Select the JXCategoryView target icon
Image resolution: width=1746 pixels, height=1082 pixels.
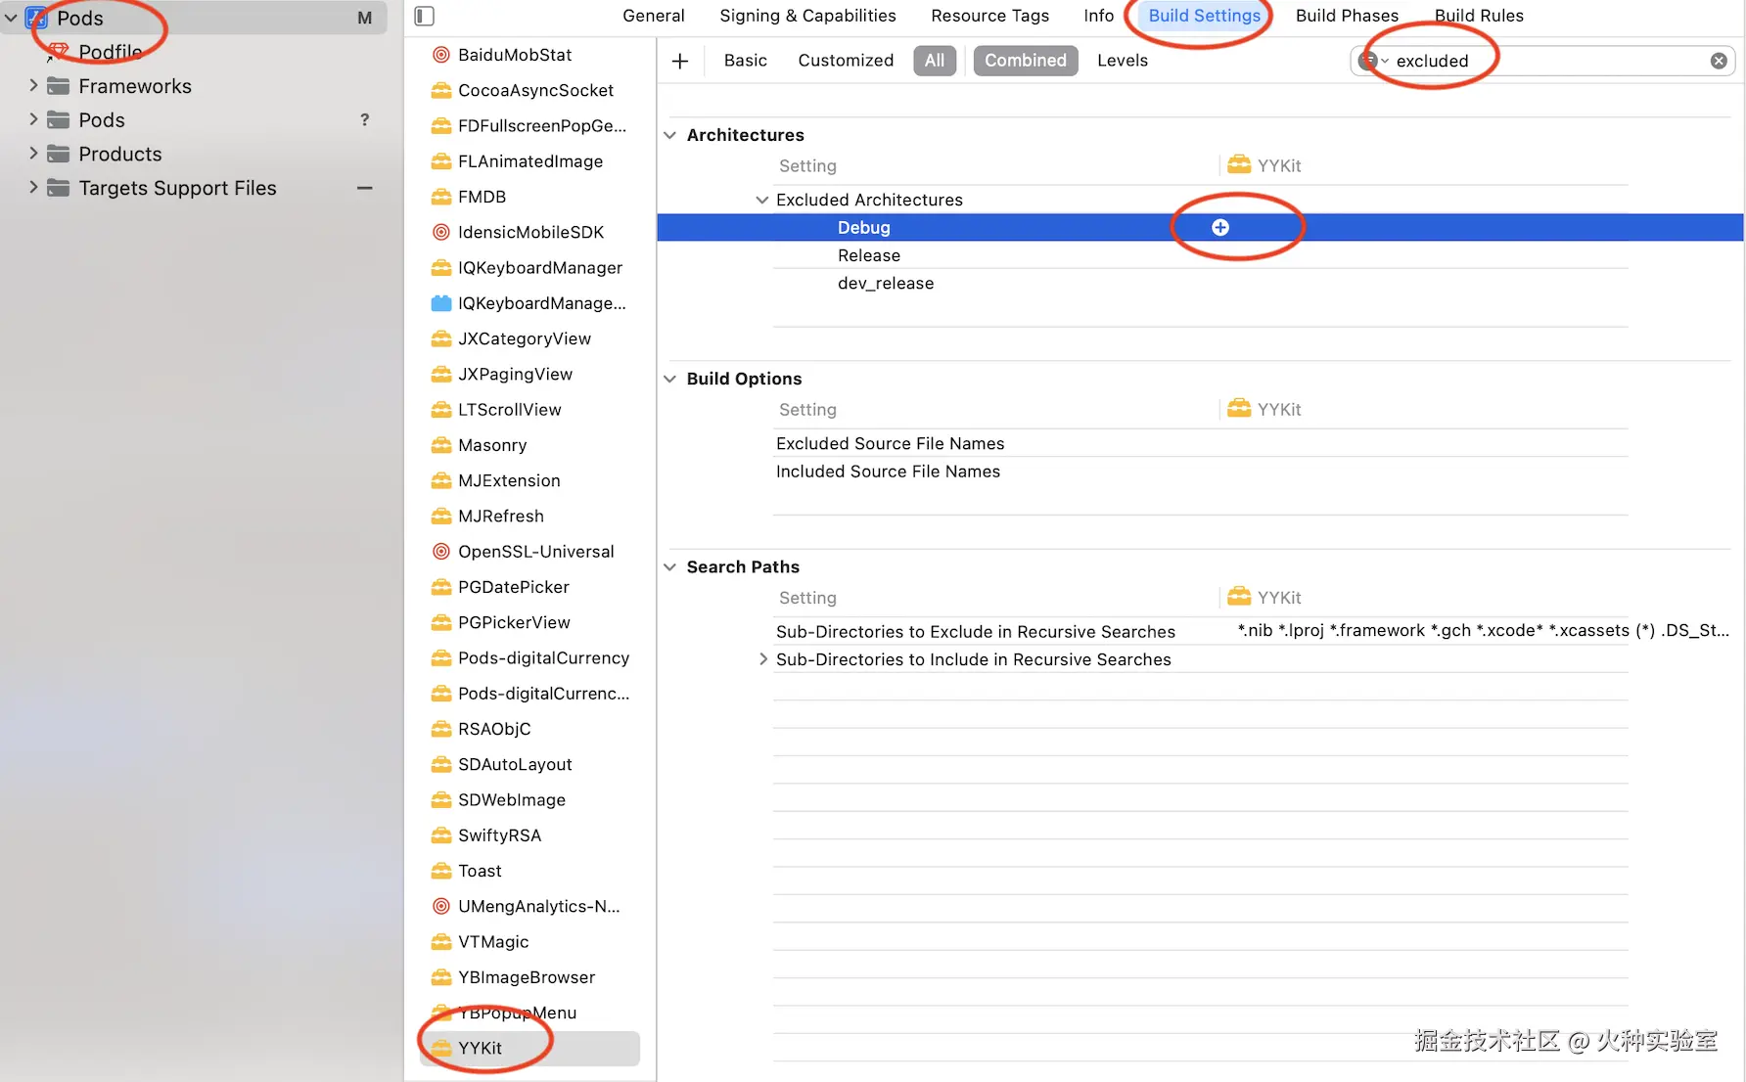pos(441,338)
